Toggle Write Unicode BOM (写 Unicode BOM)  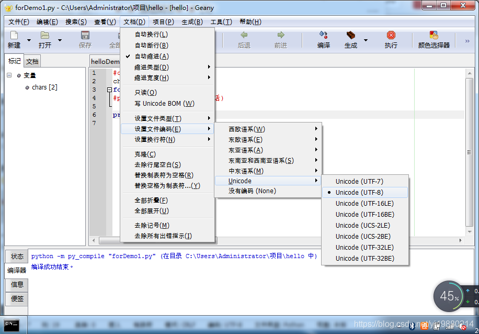point(167,103)
